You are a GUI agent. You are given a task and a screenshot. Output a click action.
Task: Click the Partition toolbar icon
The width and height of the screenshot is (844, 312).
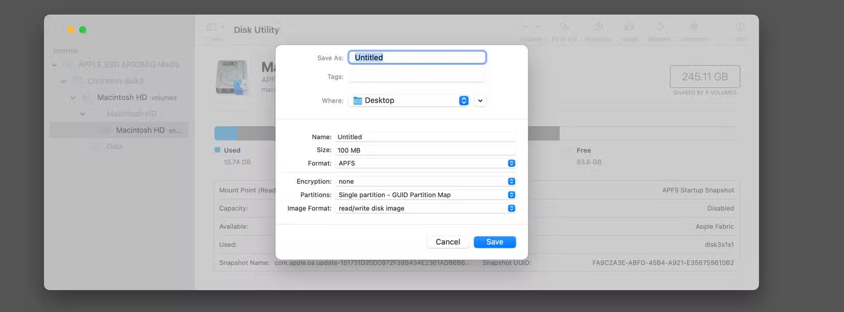tap(598, 27)
